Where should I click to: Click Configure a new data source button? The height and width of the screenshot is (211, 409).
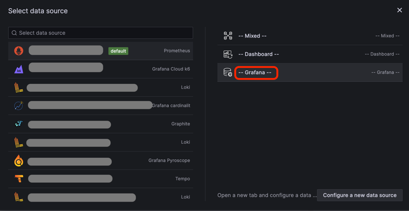pos(360,195)
